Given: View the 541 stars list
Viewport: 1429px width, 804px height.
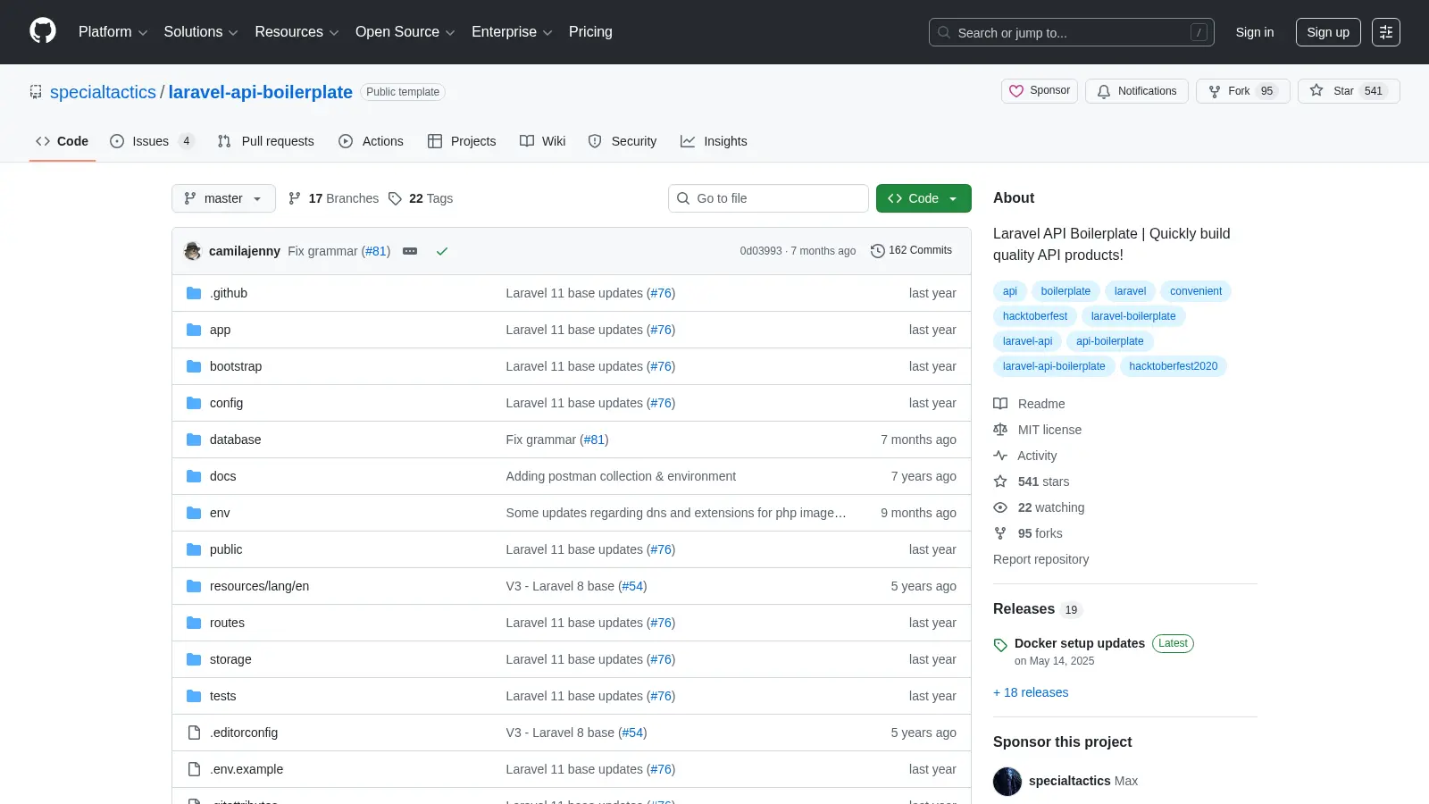Looking at the screenshot, I should [x=1032, y=482].
